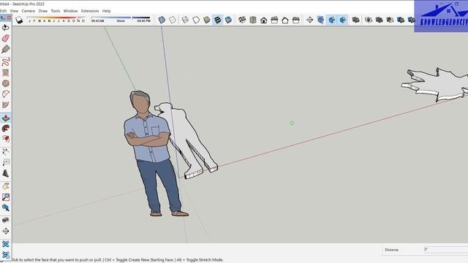This screenshot has height=263, width=468.
Task: Select the Look Around eye tool
Action: pyautogui.click(x=5, y=221)
